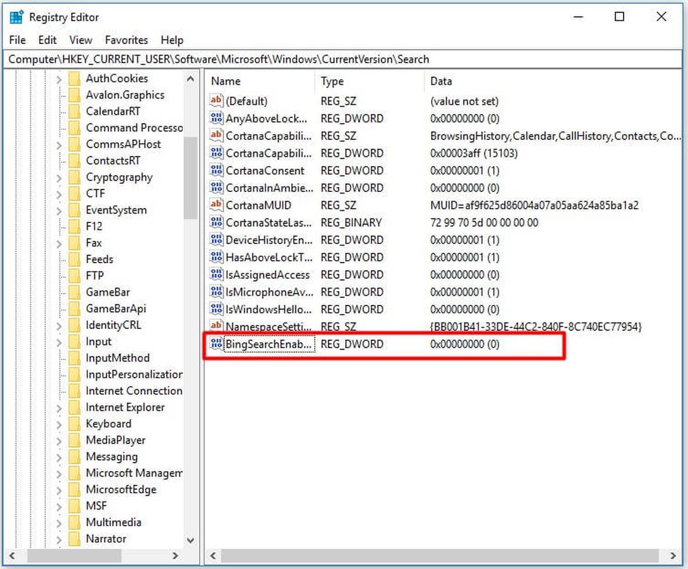
Task: Click the Narrator folder icon
Action: [74, 539]
